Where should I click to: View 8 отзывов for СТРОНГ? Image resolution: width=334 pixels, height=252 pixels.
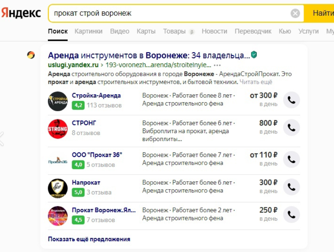(x=86, y=133)
